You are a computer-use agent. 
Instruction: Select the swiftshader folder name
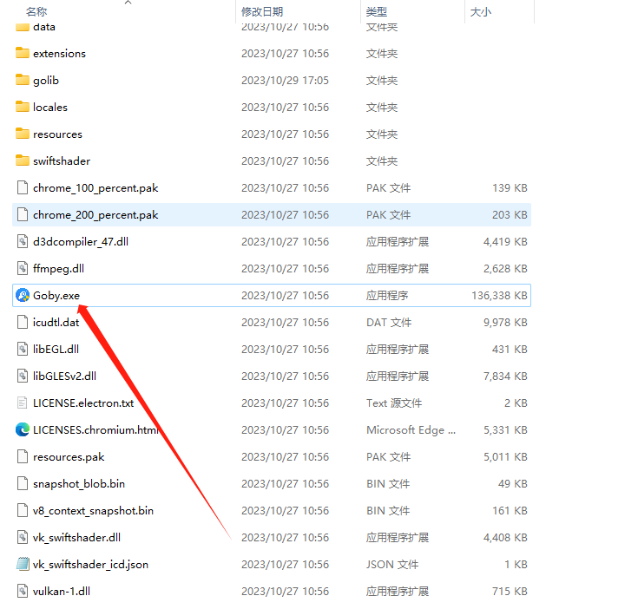[62, 160]
